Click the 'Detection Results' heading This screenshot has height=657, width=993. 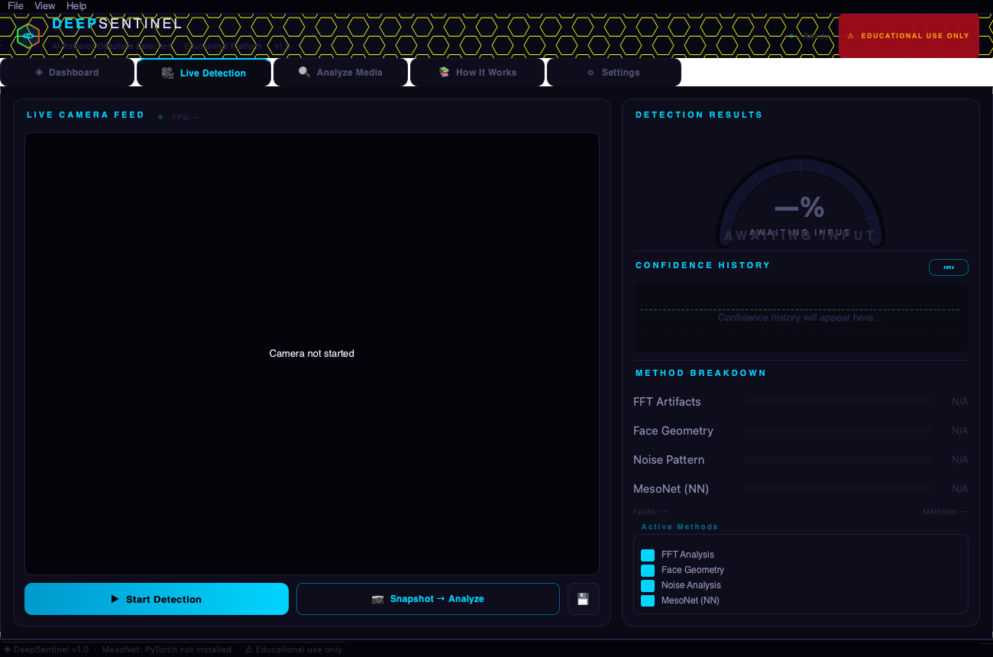click(699, 115)
